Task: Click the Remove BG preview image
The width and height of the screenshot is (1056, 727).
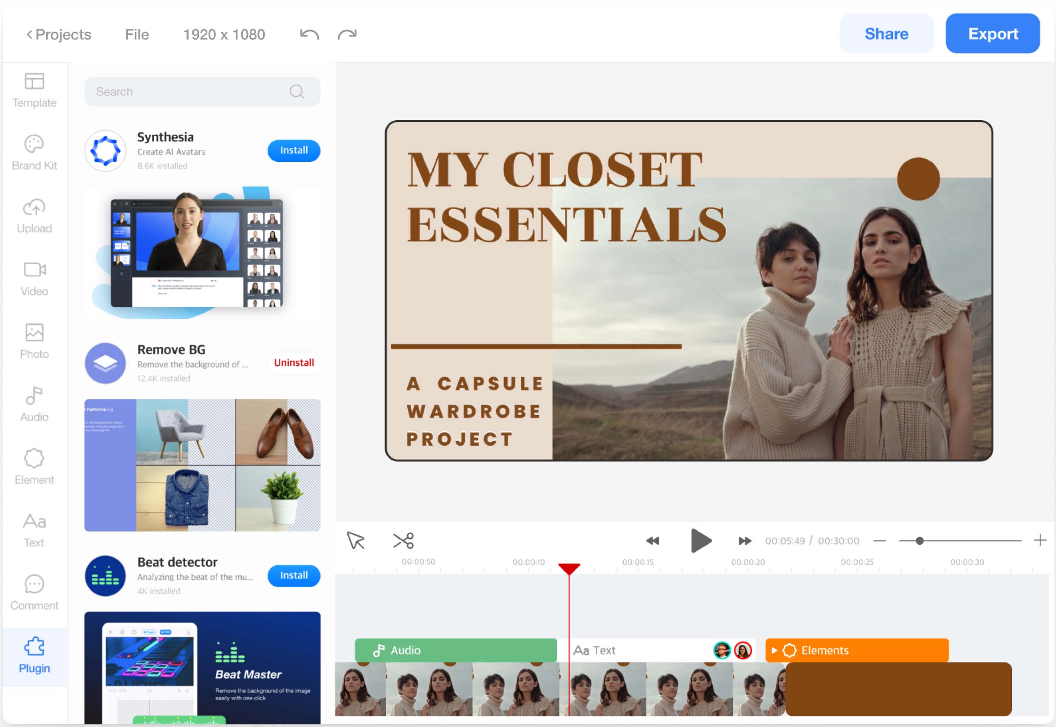Action: pos(202,465)
